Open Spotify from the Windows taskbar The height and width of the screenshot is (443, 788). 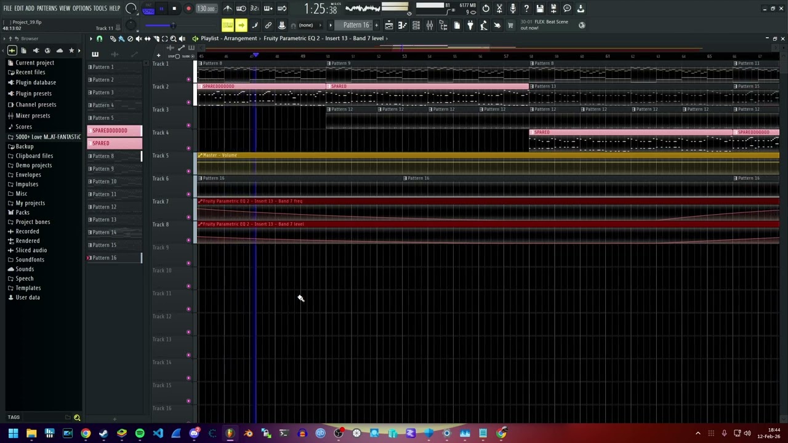click(x=140, y=434)
